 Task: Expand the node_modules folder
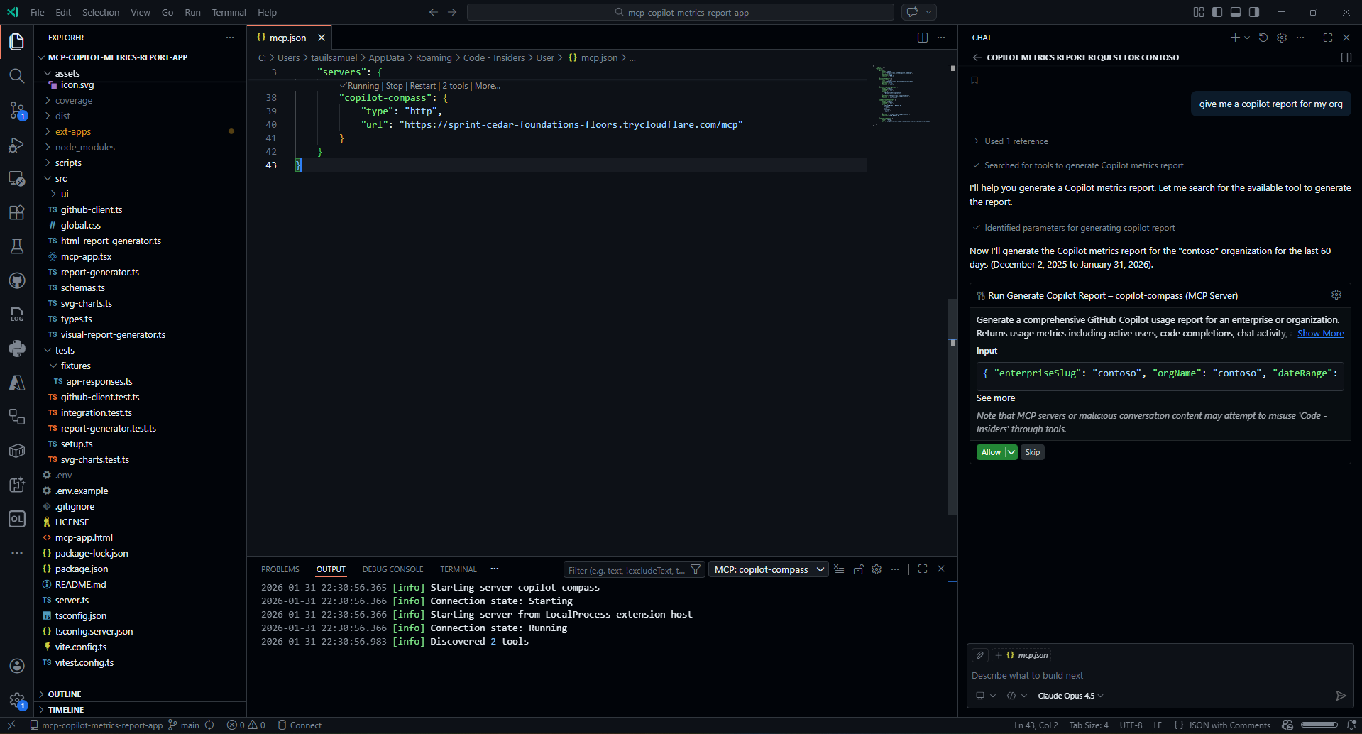(85, 147)
